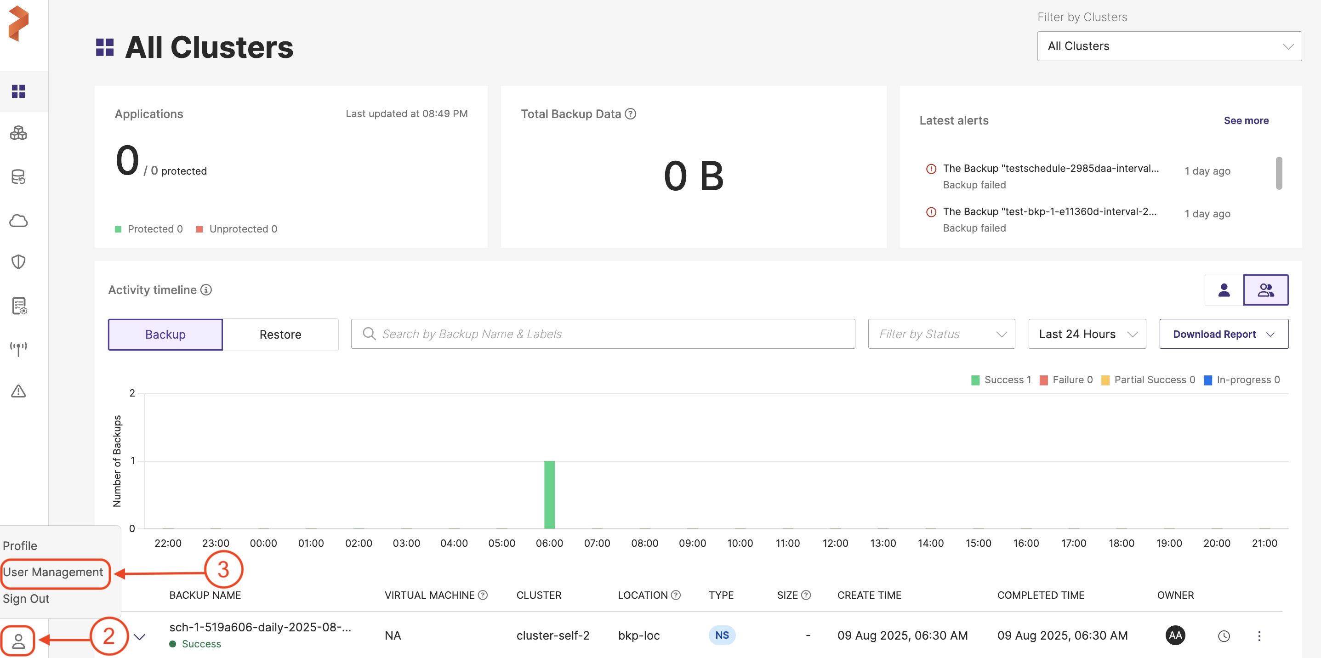The height and width of the screenshot is (658, 1321).
Task: Open the dashboard grid icon in sidebar
Action: coord(18,91)
